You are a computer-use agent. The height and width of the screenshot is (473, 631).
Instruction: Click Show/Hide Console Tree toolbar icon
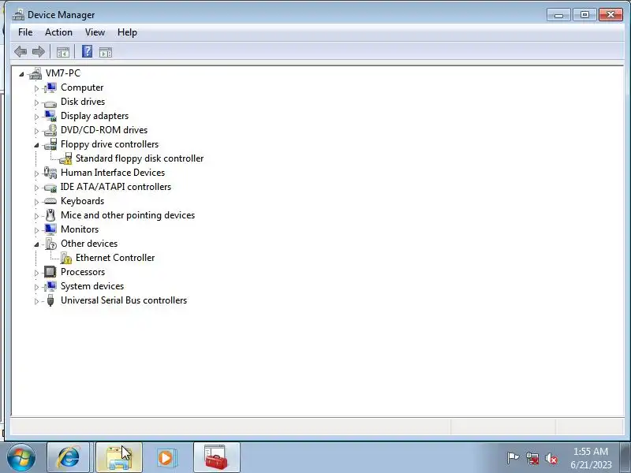click(x=63, y=52)
